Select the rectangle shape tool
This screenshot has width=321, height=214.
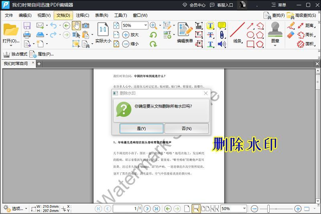[x=250, y=44]
